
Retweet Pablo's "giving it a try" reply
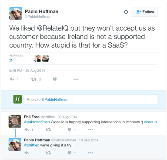(x=48, y=153)
